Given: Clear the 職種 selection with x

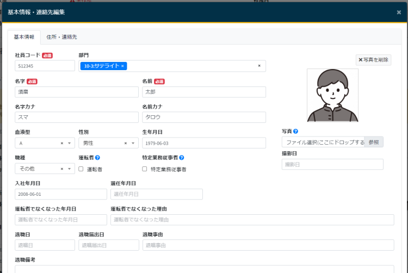Looking at the screenshot, I should [x=62, y=169].
